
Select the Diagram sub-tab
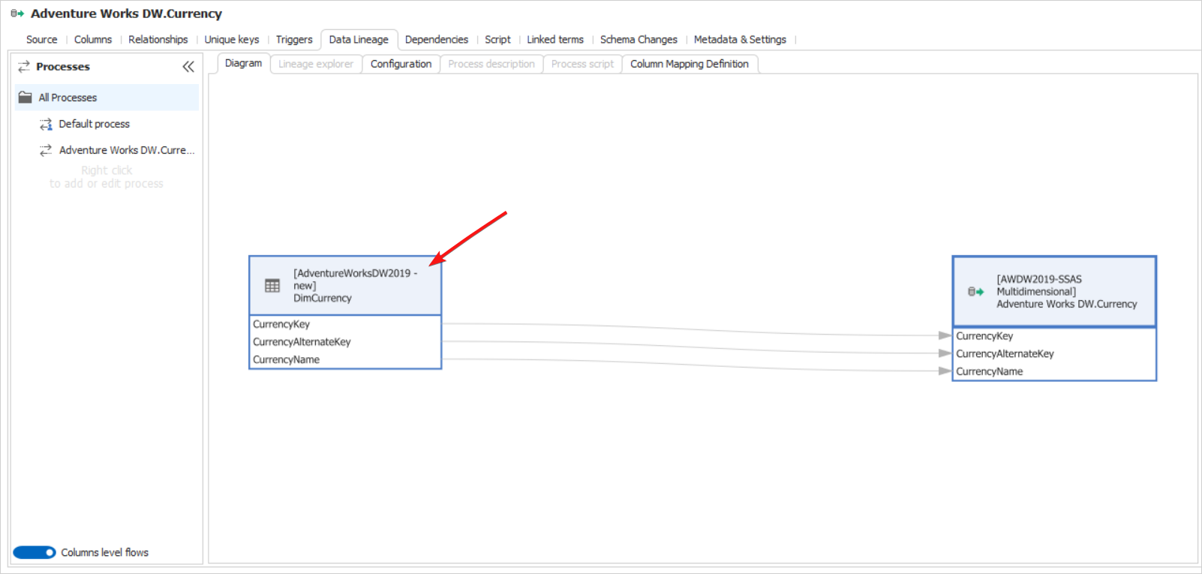pyautogui.click(x=243, y=63)
